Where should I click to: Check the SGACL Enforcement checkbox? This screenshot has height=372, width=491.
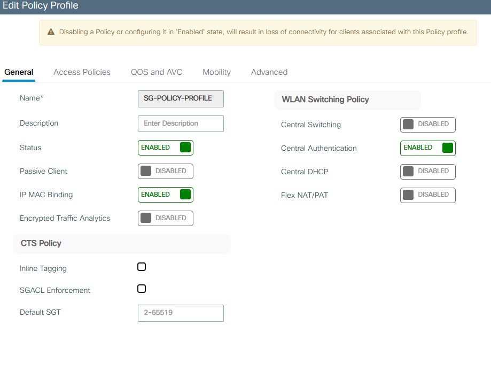[x=142, y=289]
